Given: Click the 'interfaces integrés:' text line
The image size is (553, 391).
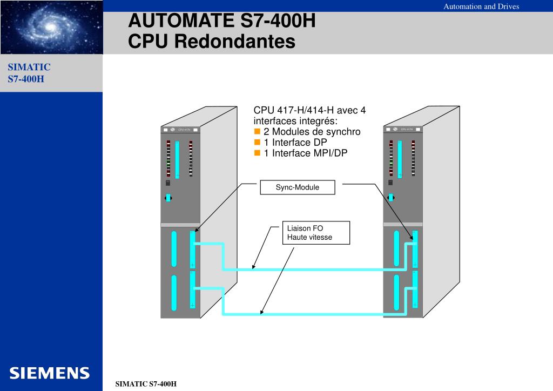Looking at the screenshot, I should coord(295,121).
